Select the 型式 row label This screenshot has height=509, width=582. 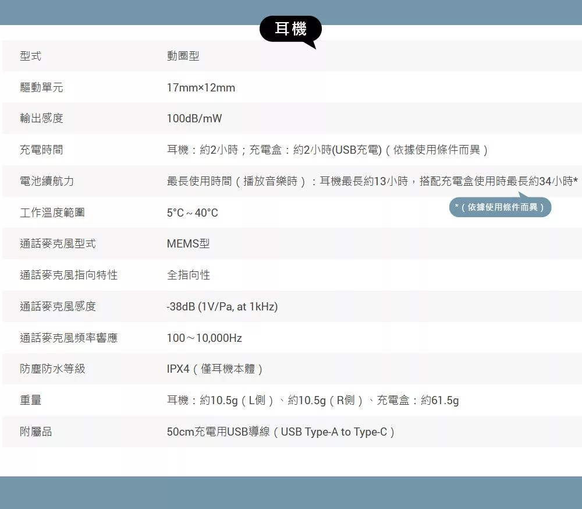click(30, 56)
